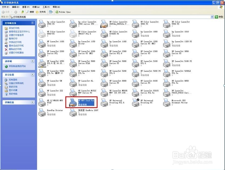This screenshot has height=170, width=225.
Task: Select the HP LaserJet 6L printer icon
Action: click(73, 83)
